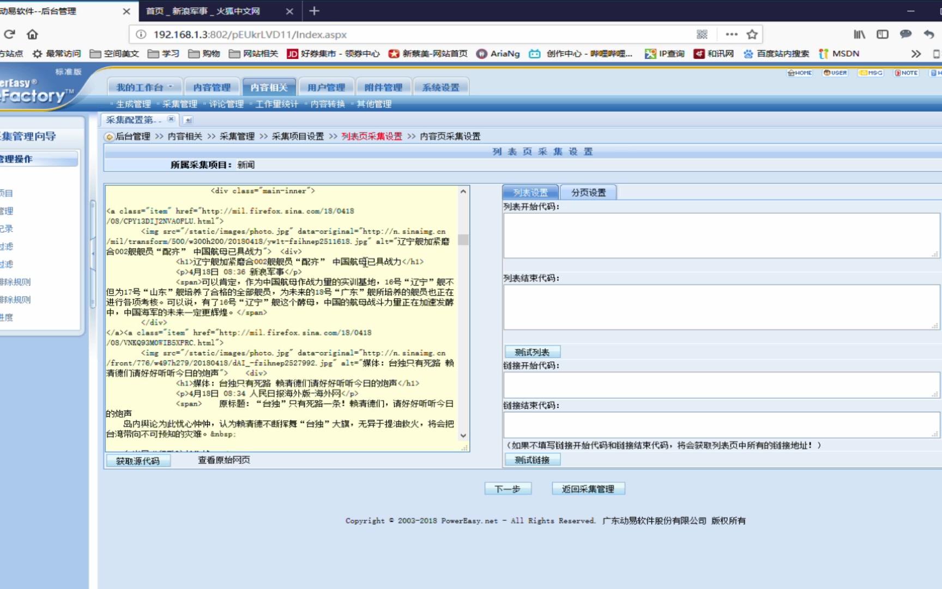The height and width of the screenshot is (589, 942).
Task: Open the site information icon in address bar
Action: click(141, 34)
